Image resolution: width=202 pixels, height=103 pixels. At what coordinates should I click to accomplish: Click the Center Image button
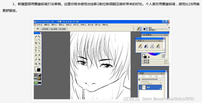[62, 29]
